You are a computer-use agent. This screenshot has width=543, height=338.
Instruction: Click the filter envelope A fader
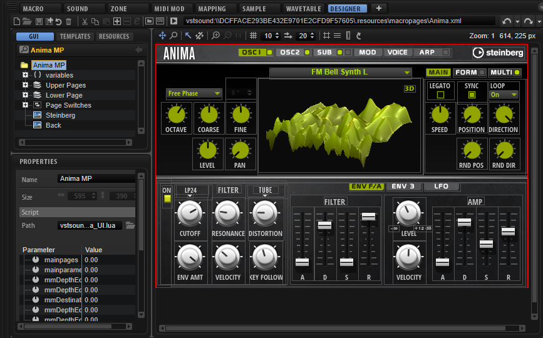pyautogui.click(x=303, y=262)
